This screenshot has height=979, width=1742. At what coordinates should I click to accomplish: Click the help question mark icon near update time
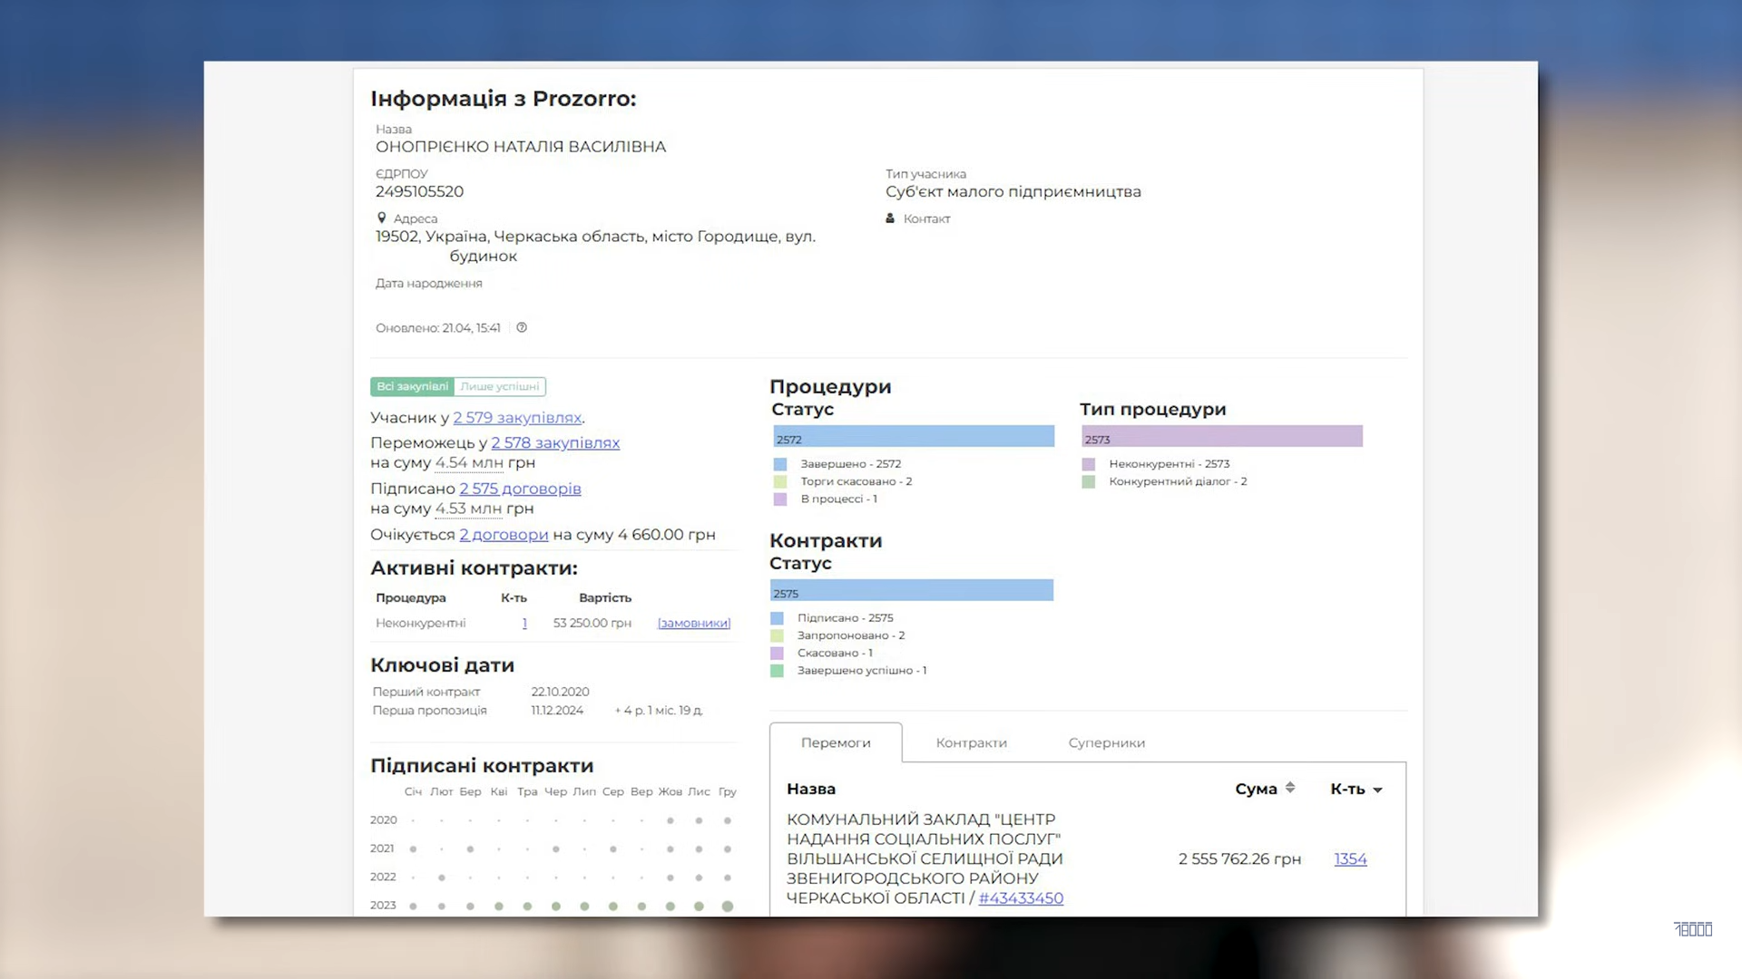522,328
